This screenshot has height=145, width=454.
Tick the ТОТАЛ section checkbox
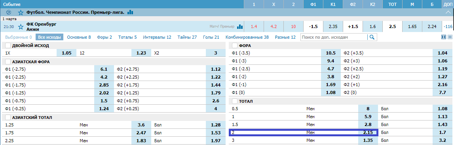point(235,102)
